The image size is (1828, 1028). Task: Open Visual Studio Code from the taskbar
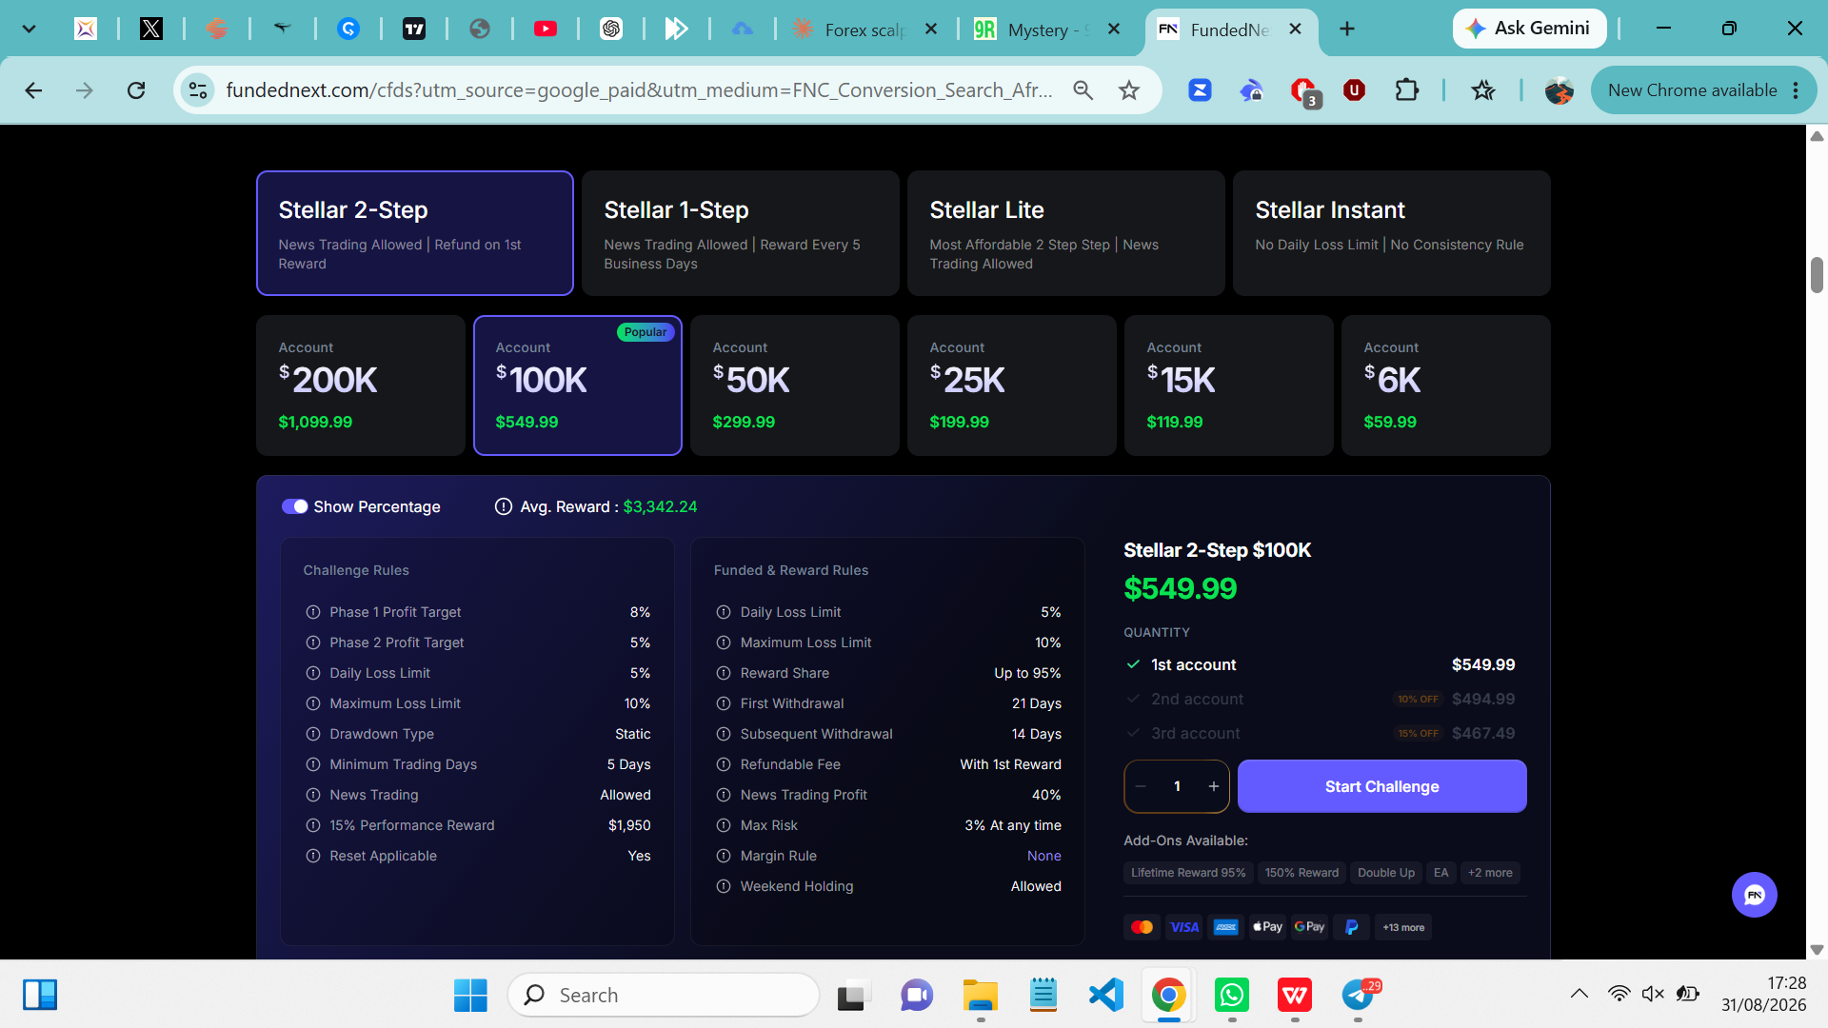[1106, 996]
